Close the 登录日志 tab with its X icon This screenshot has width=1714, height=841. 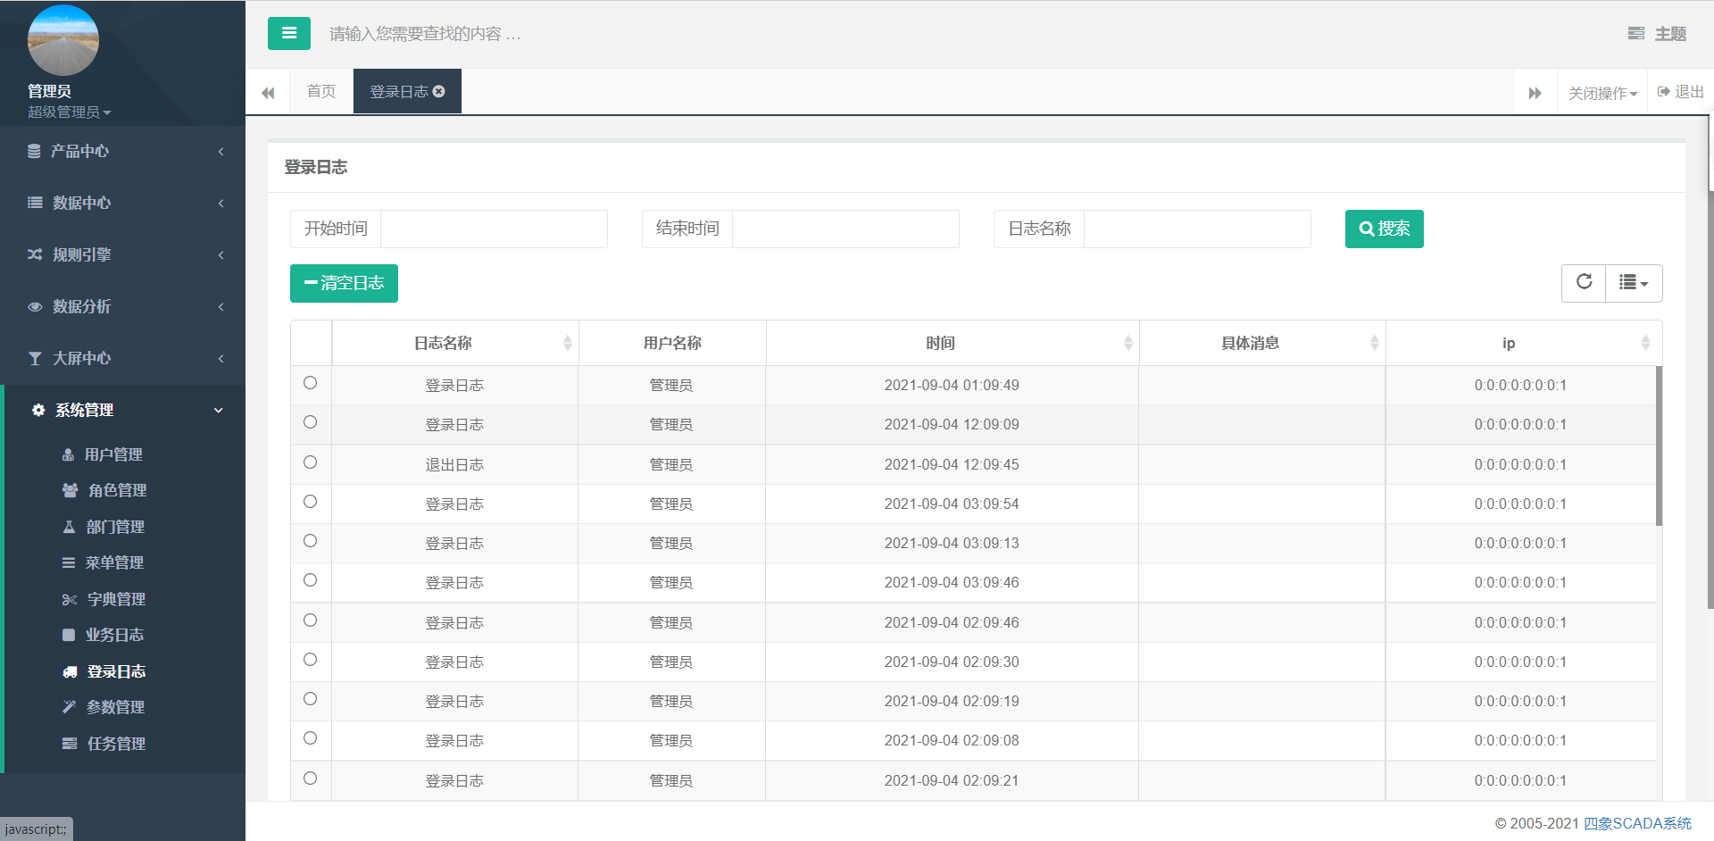pos(439,92)
